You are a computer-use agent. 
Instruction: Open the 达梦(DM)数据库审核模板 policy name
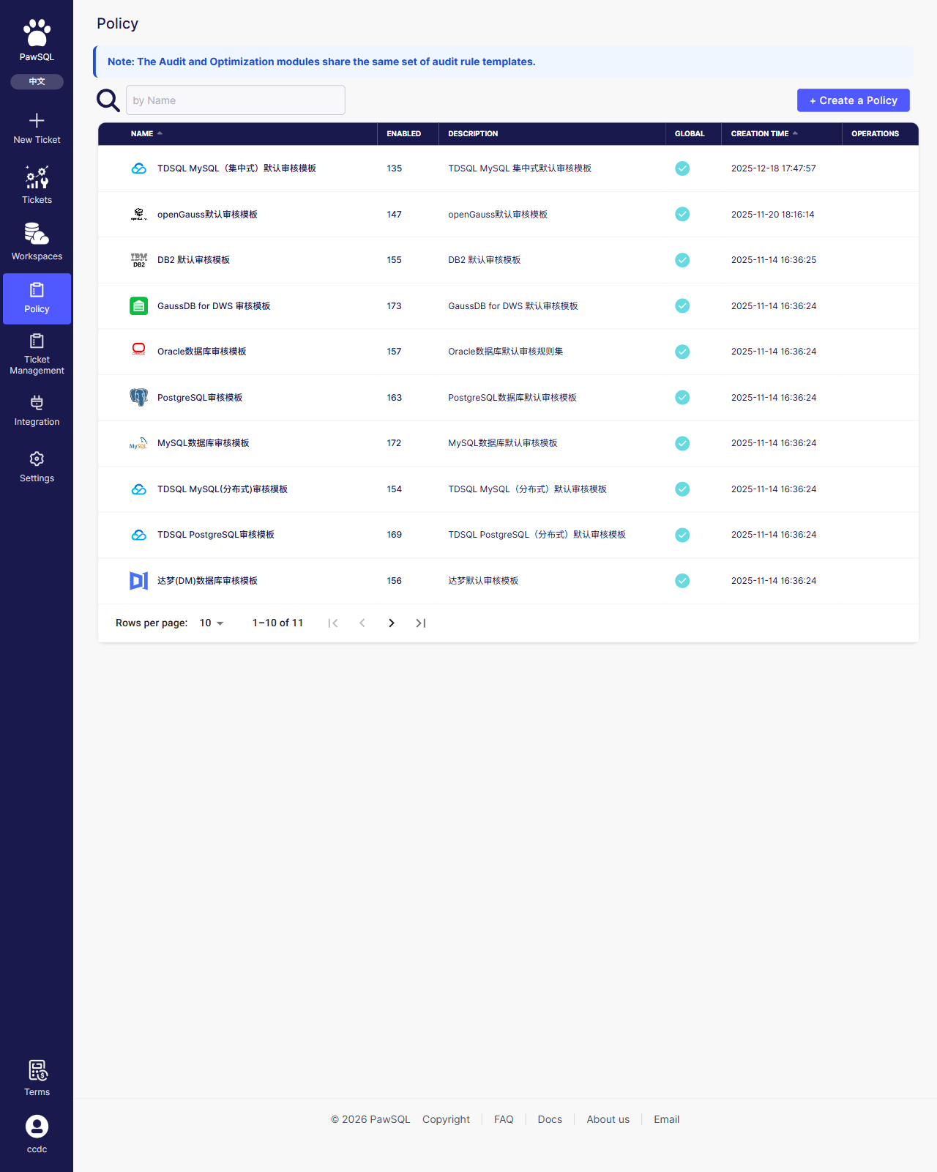[x=207, y=581]
